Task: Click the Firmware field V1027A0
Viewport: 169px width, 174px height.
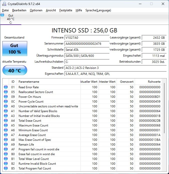Action: point(87,37)
